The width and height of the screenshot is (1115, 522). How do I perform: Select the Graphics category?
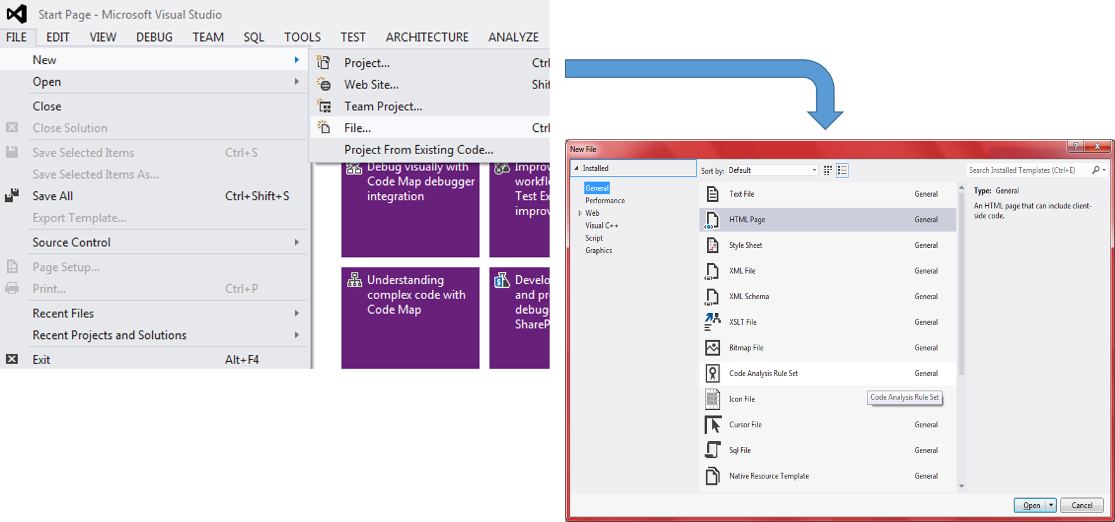coord(598,251)
